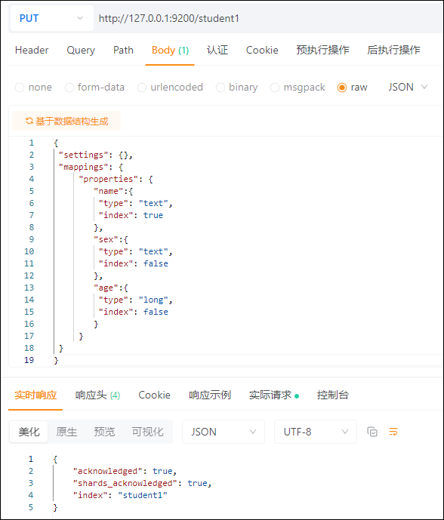Click the "index": true value line
The width and height of the screenshot is (444, 520).
[x=131, y=215]
